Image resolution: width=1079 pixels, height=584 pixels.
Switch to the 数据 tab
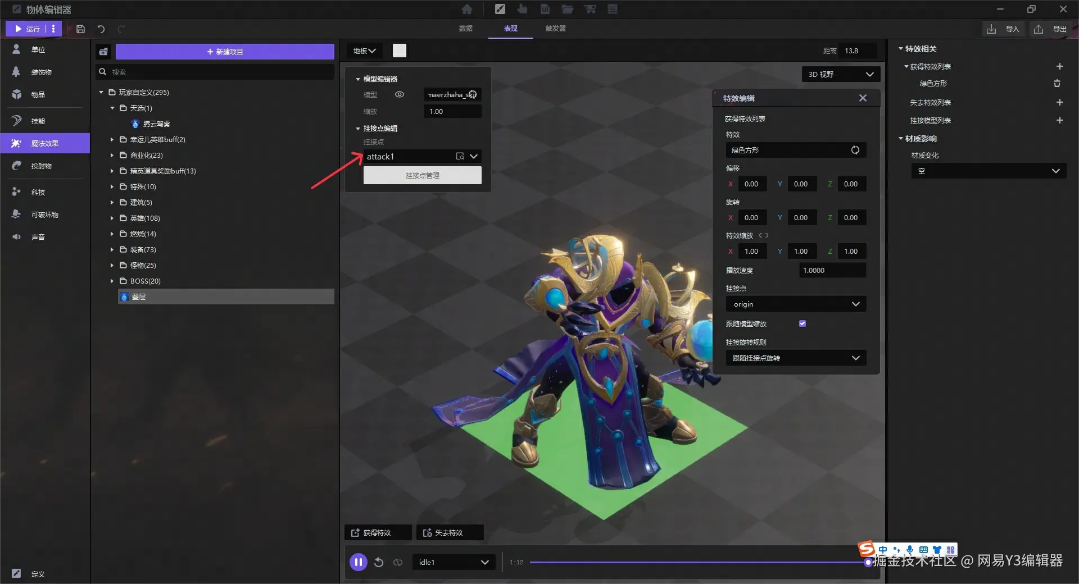(465, 28)
